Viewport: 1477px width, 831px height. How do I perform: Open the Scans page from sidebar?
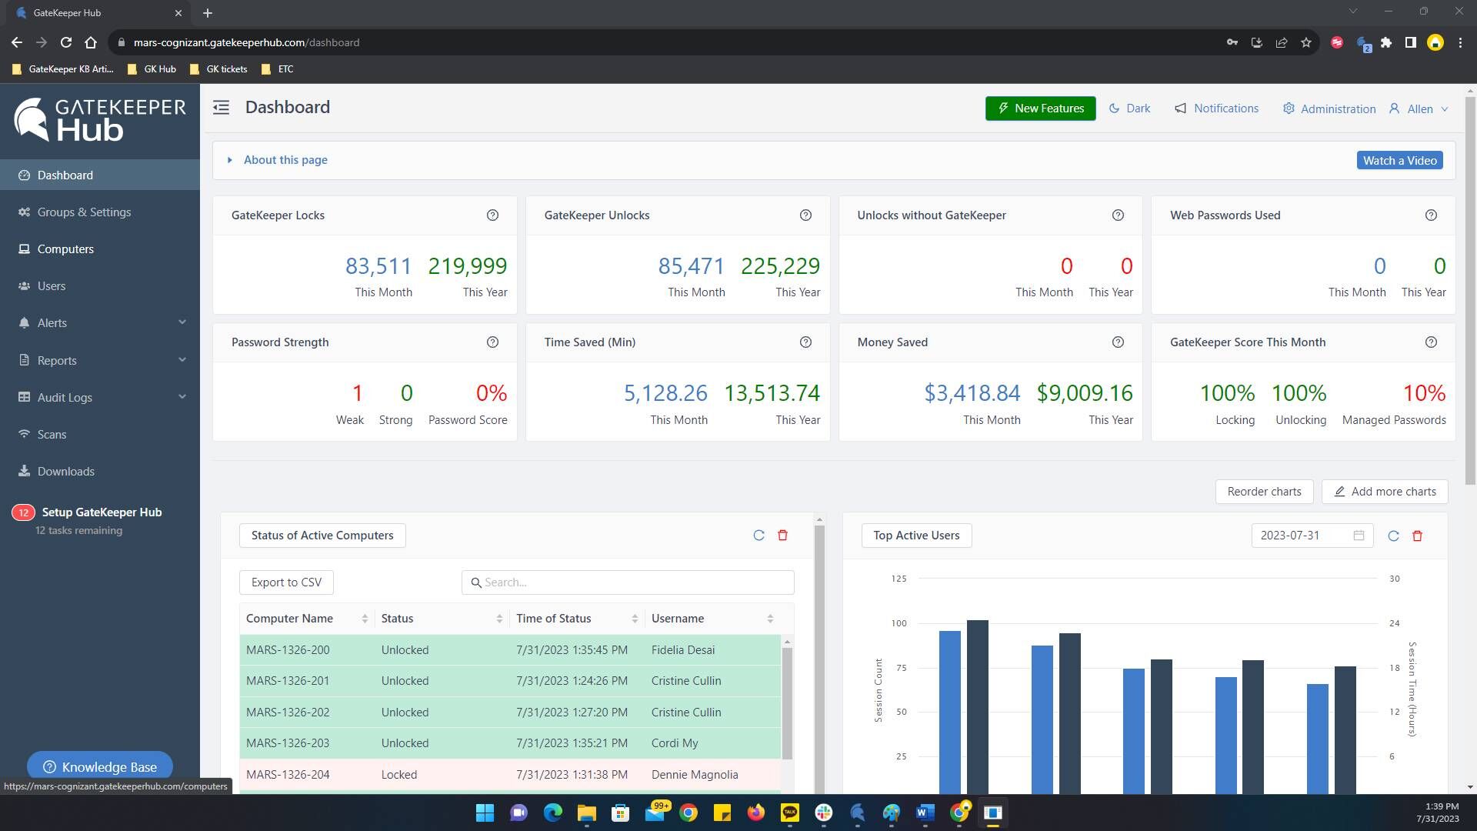52,434
